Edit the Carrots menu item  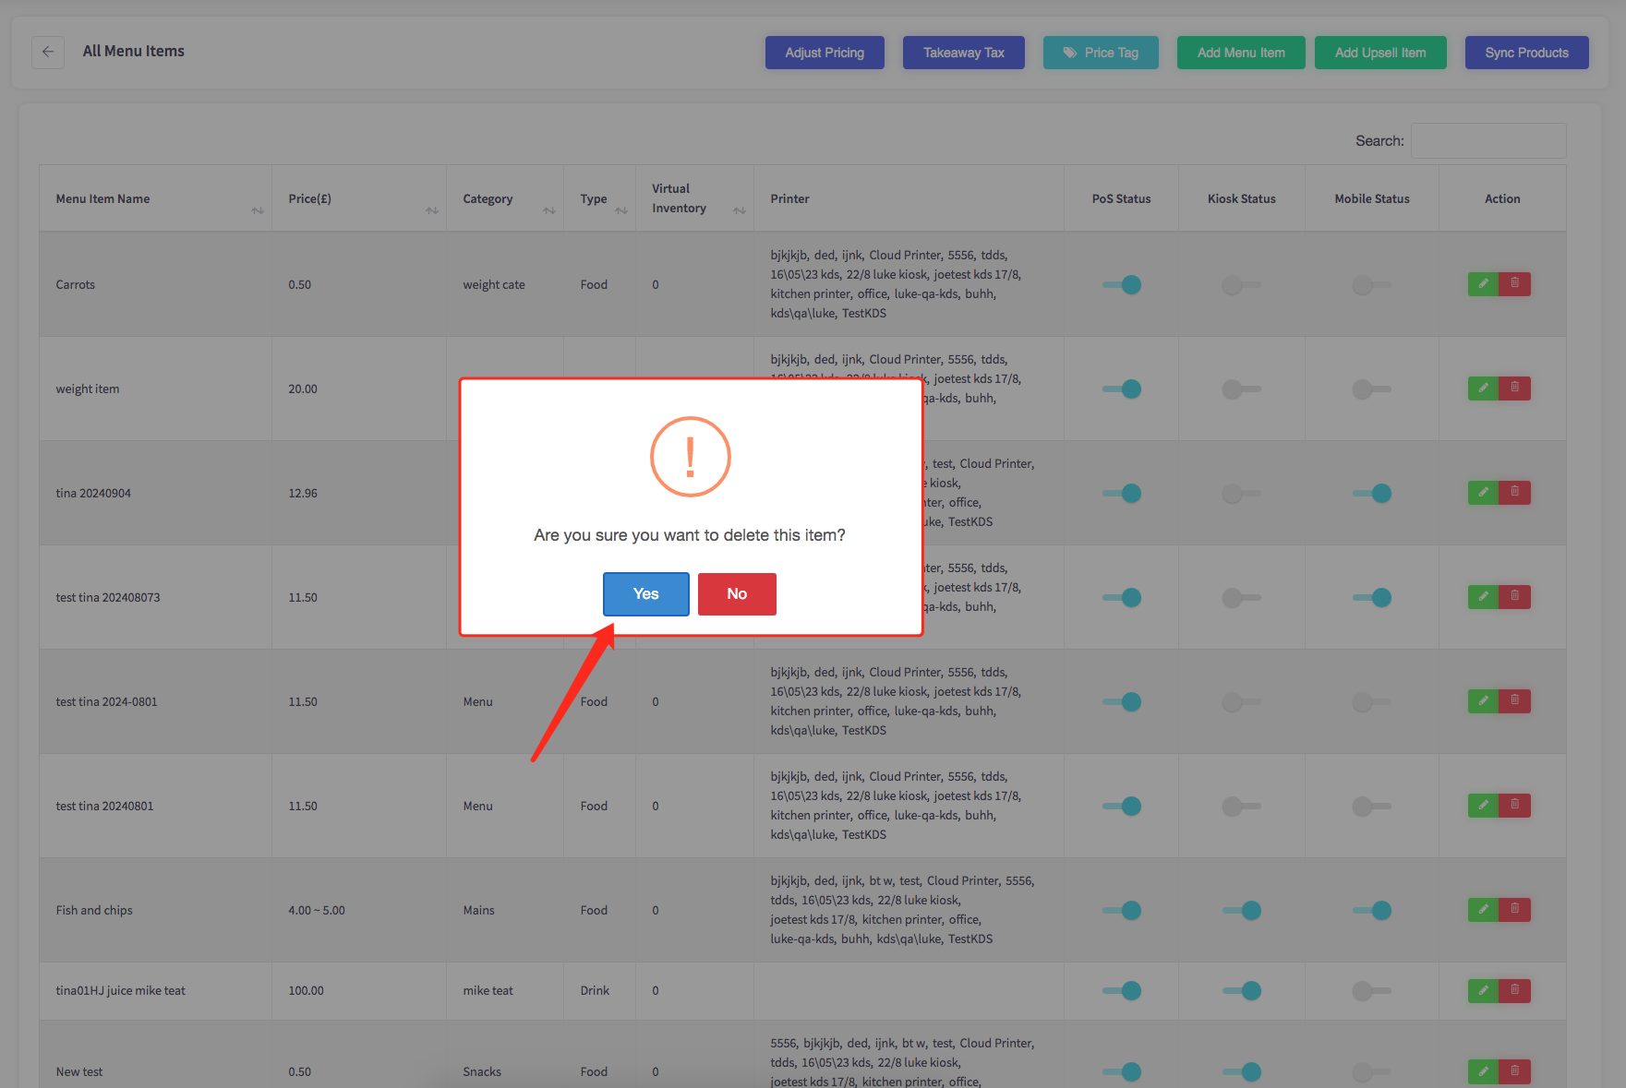tap(1483, 284)
